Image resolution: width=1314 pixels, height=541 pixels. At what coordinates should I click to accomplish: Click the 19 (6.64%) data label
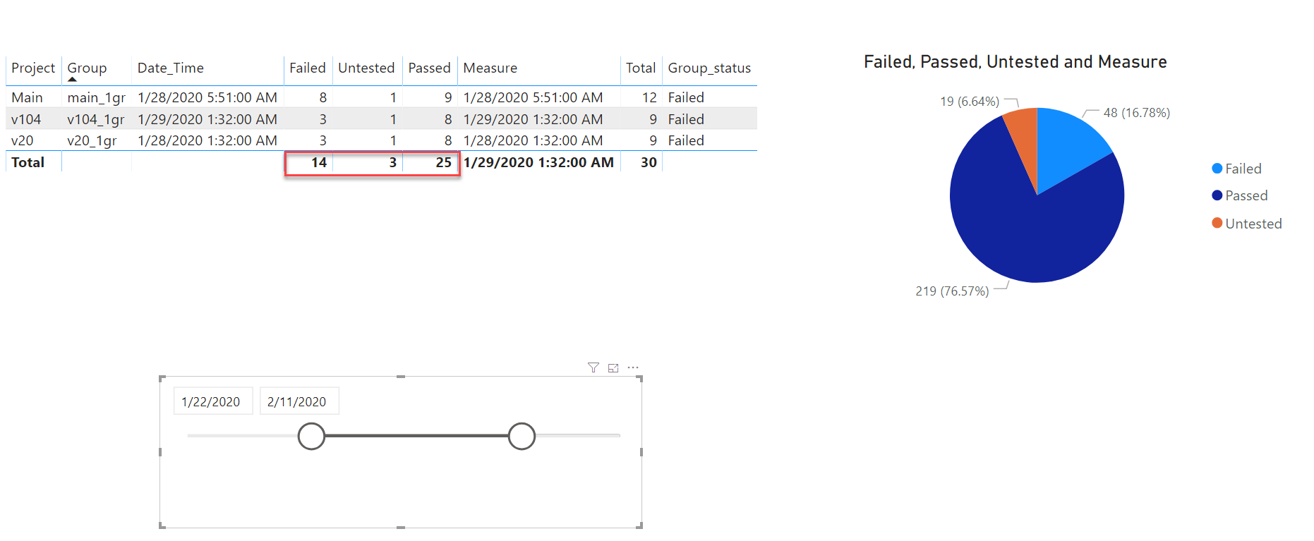tap(970, 102)
